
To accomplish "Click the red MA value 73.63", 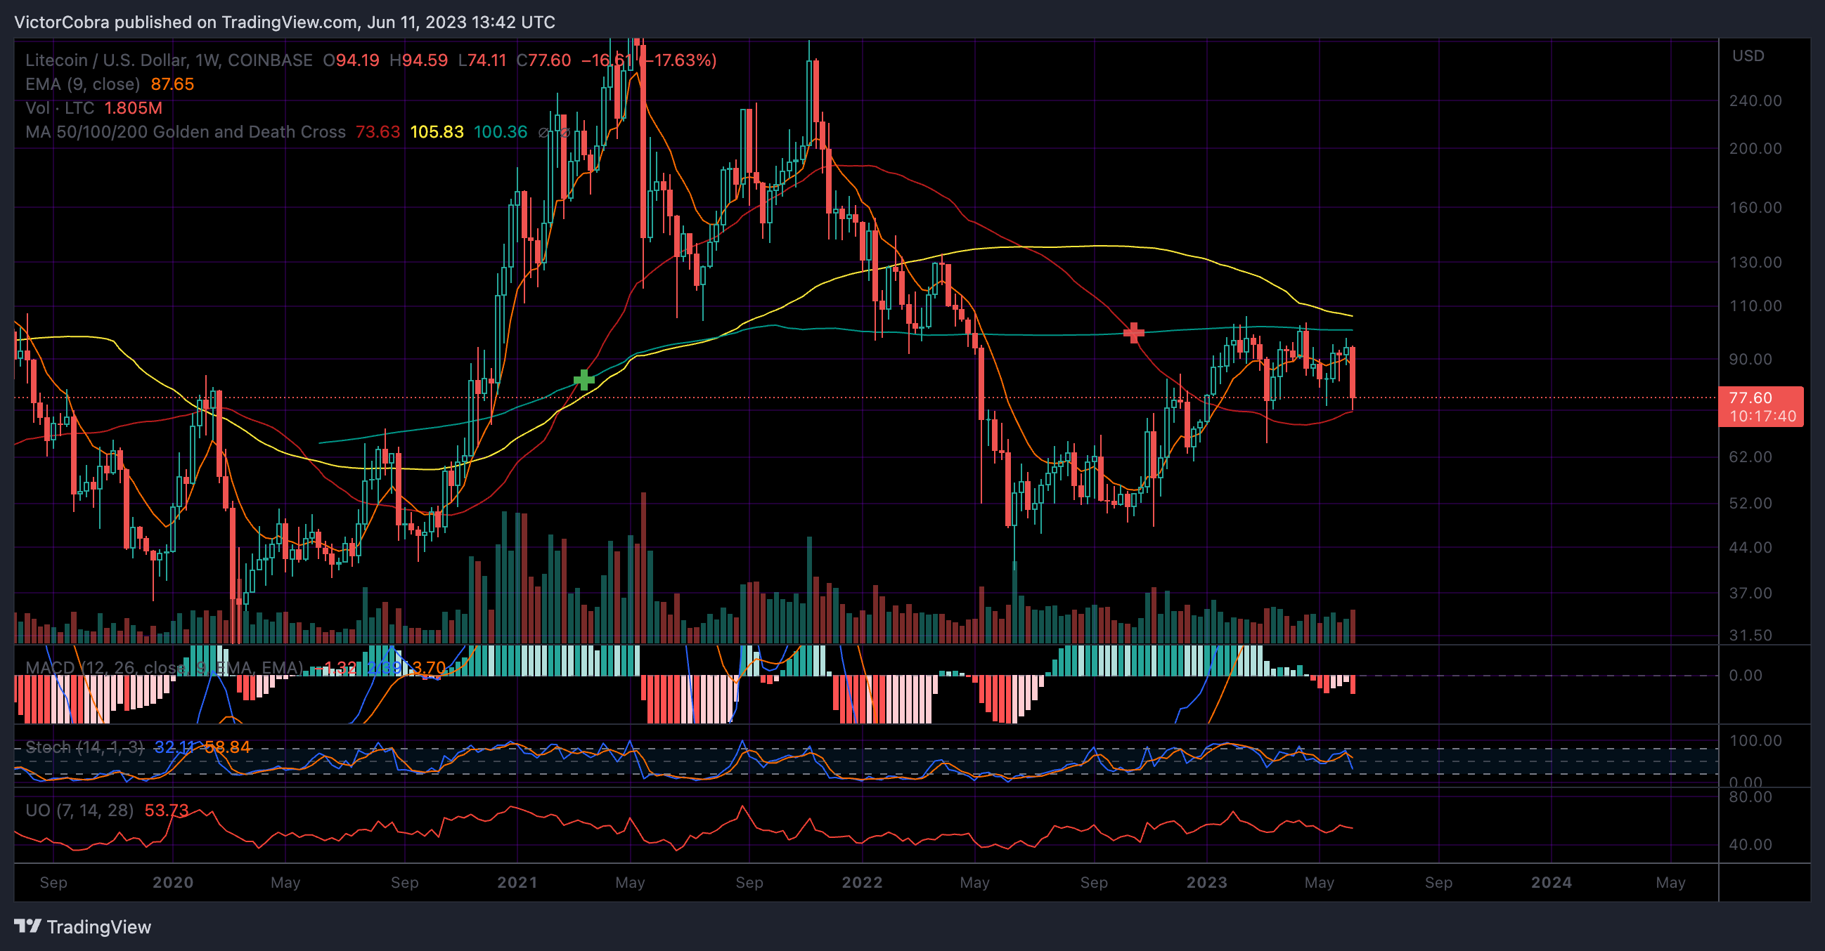I will pyautogui.click(x=378, y=132).
